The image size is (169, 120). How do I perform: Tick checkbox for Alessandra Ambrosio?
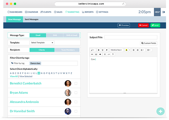76,102
